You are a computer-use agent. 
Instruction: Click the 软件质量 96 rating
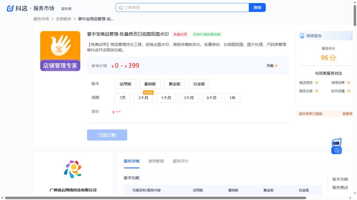[x=341, y=91]
